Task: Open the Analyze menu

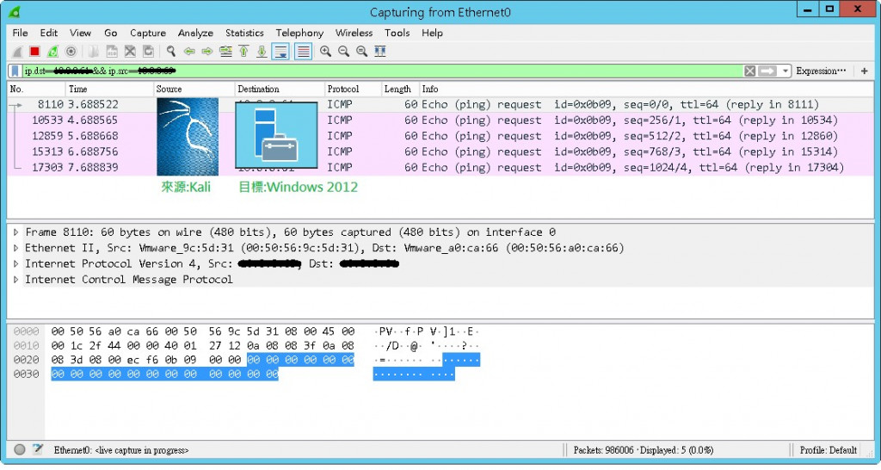Action: [195, 34]
